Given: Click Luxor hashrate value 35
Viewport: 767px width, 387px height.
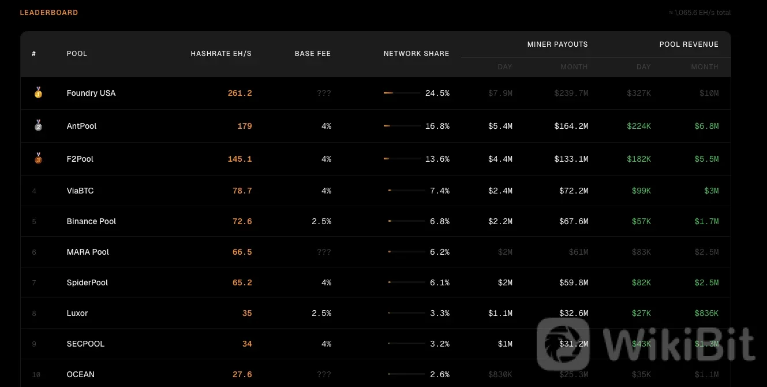Looking at the screenshot, I should tap(247, 313).
